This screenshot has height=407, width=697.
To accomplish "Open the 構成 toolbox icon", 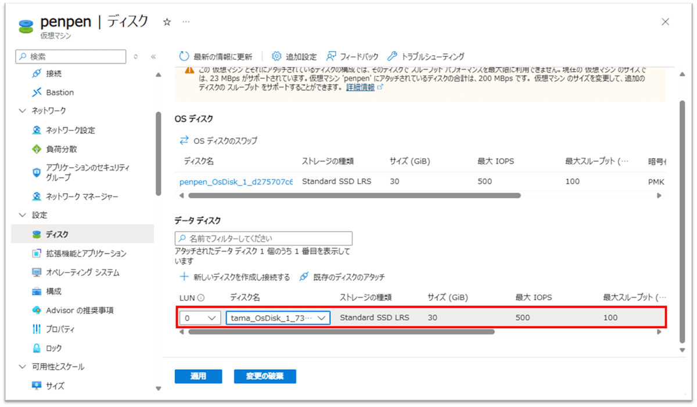I will pyautogui.click(x=37, y=291).
